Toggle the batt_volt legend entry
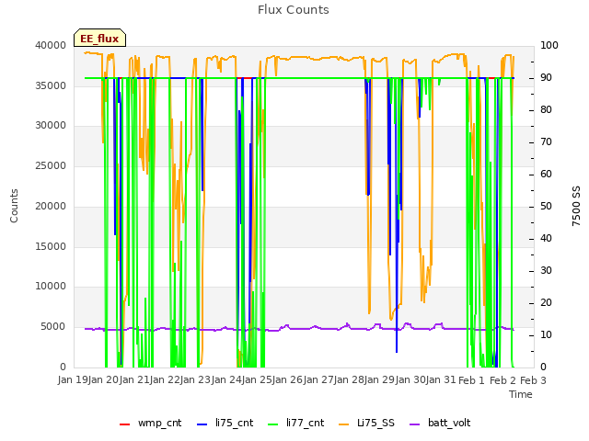The height and width of the screenshot is (441, 589). point(440,424)
